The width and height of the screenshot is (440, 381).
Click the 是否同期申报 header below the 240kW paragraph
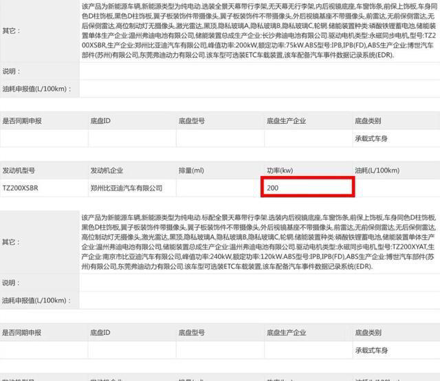point(21,332)
